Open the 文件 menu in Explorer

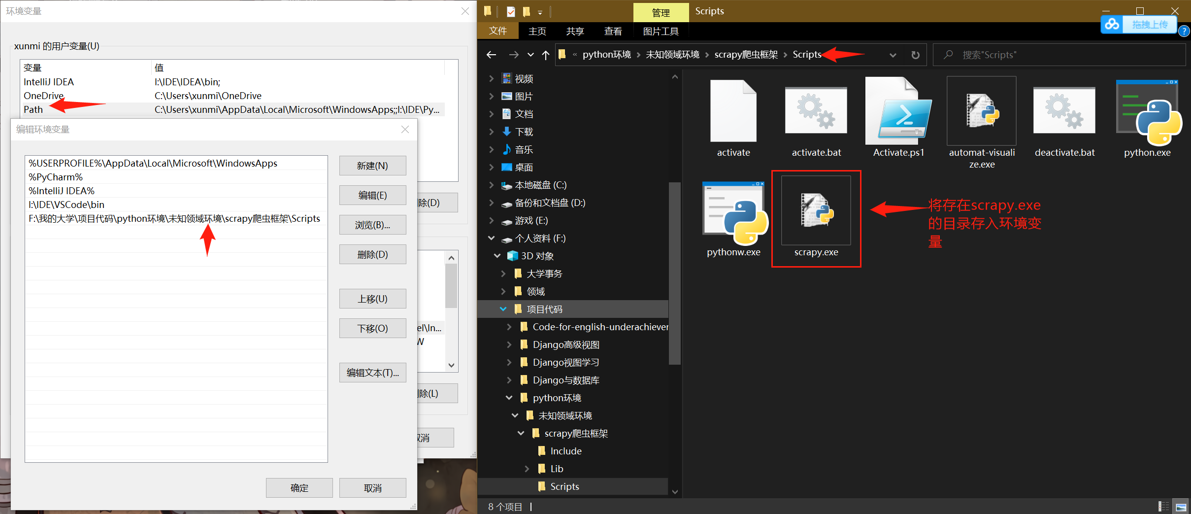click(x=498, y=31)
